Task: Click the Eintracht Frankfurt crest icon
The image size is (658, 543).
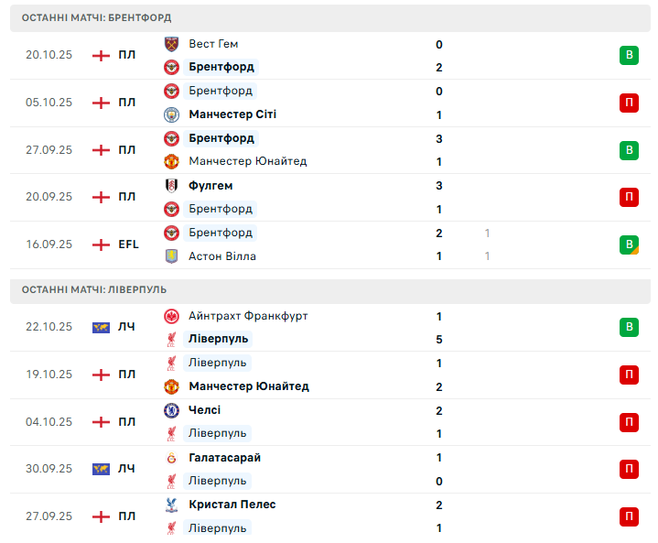Action: (171, 316)
